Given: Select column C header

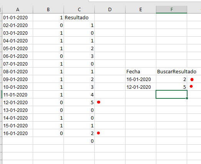Looking at the screenshot, I should point(79,10).
